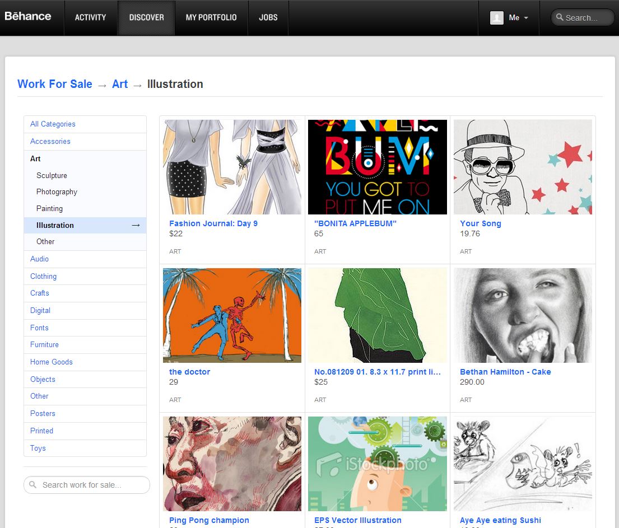Click the magnifier icon in top search
619x528 pixels.
pyautogui.click(x=560, y=17)
